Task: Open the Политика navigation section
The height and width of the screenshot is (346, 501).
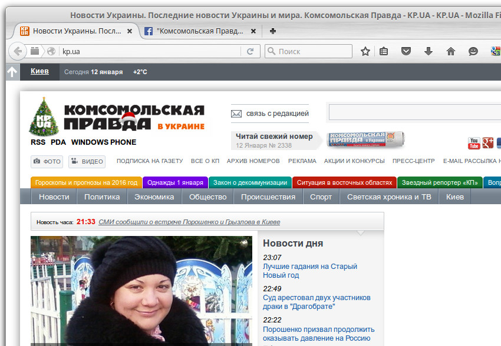Action: [102, 197]
